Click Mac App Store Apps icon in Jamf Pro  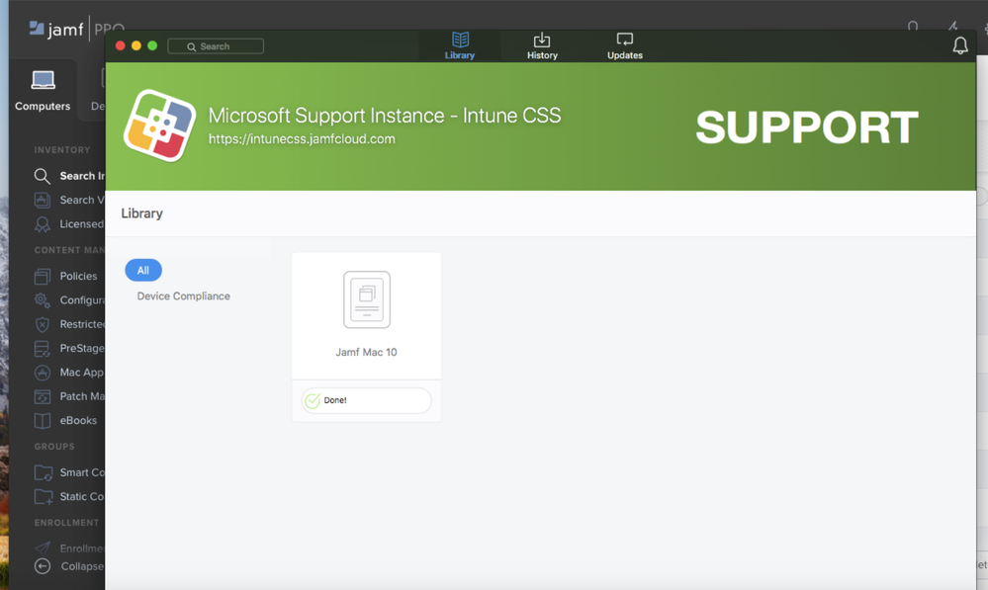pos(43,373)
